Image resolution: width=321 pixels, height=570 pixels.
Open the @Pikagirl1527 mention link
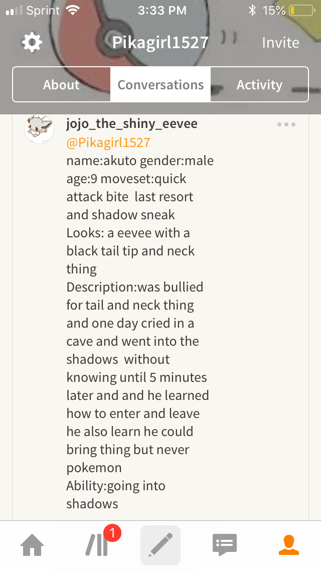click(108, 143)
